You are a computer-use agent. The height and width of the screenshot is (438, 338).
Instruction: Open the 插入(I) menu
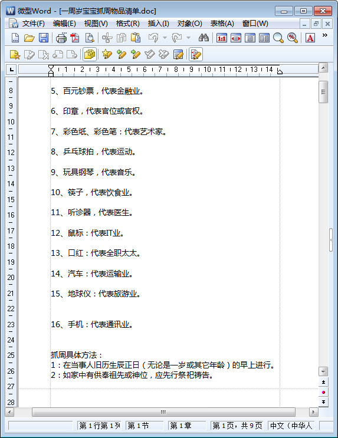click(158, 24)
